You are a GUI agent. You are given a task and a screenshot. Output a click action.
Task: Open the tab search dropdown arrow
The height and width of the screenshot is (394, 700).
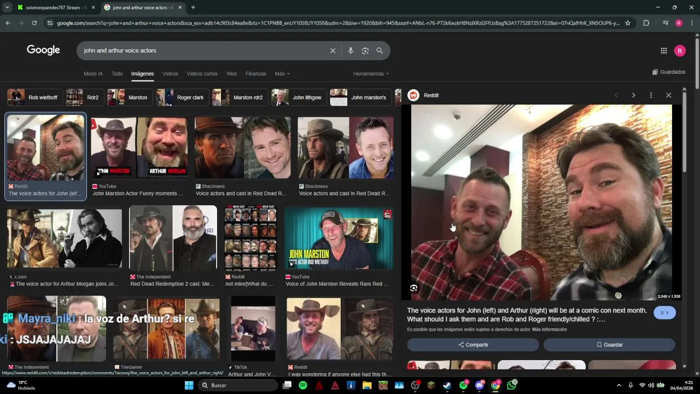click(x=7, y=8)
